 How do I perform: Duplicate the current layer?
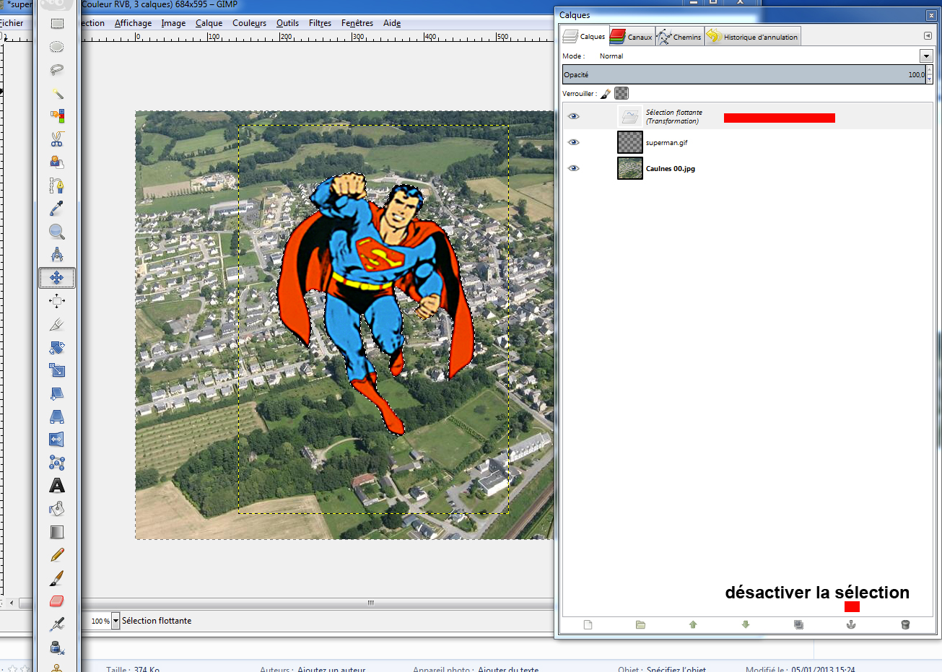pos(798,624)
